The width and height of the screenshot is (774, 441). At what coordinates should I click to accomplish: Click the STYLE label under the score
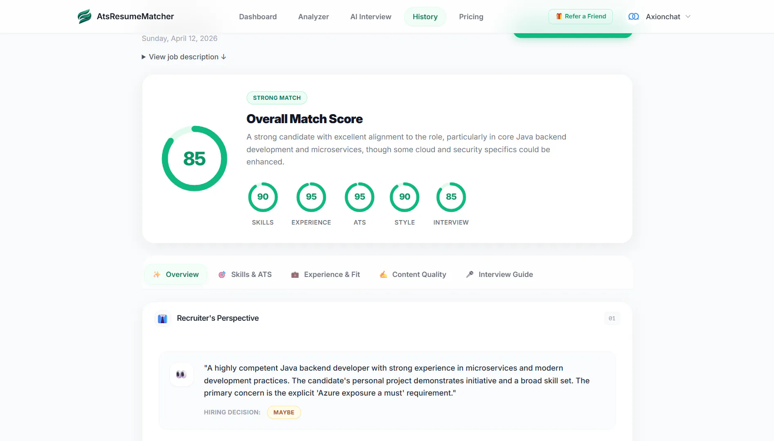[x=405, y=223]
